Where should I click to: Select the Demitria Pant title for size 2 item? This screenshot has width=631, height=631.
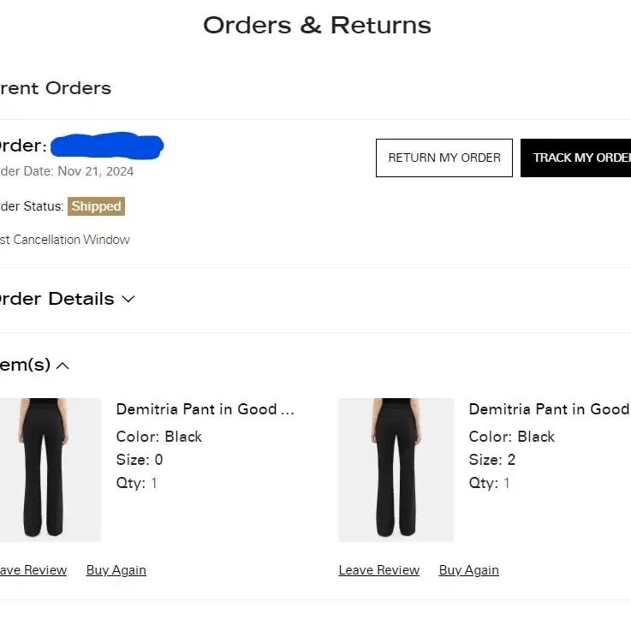[550, 409]
